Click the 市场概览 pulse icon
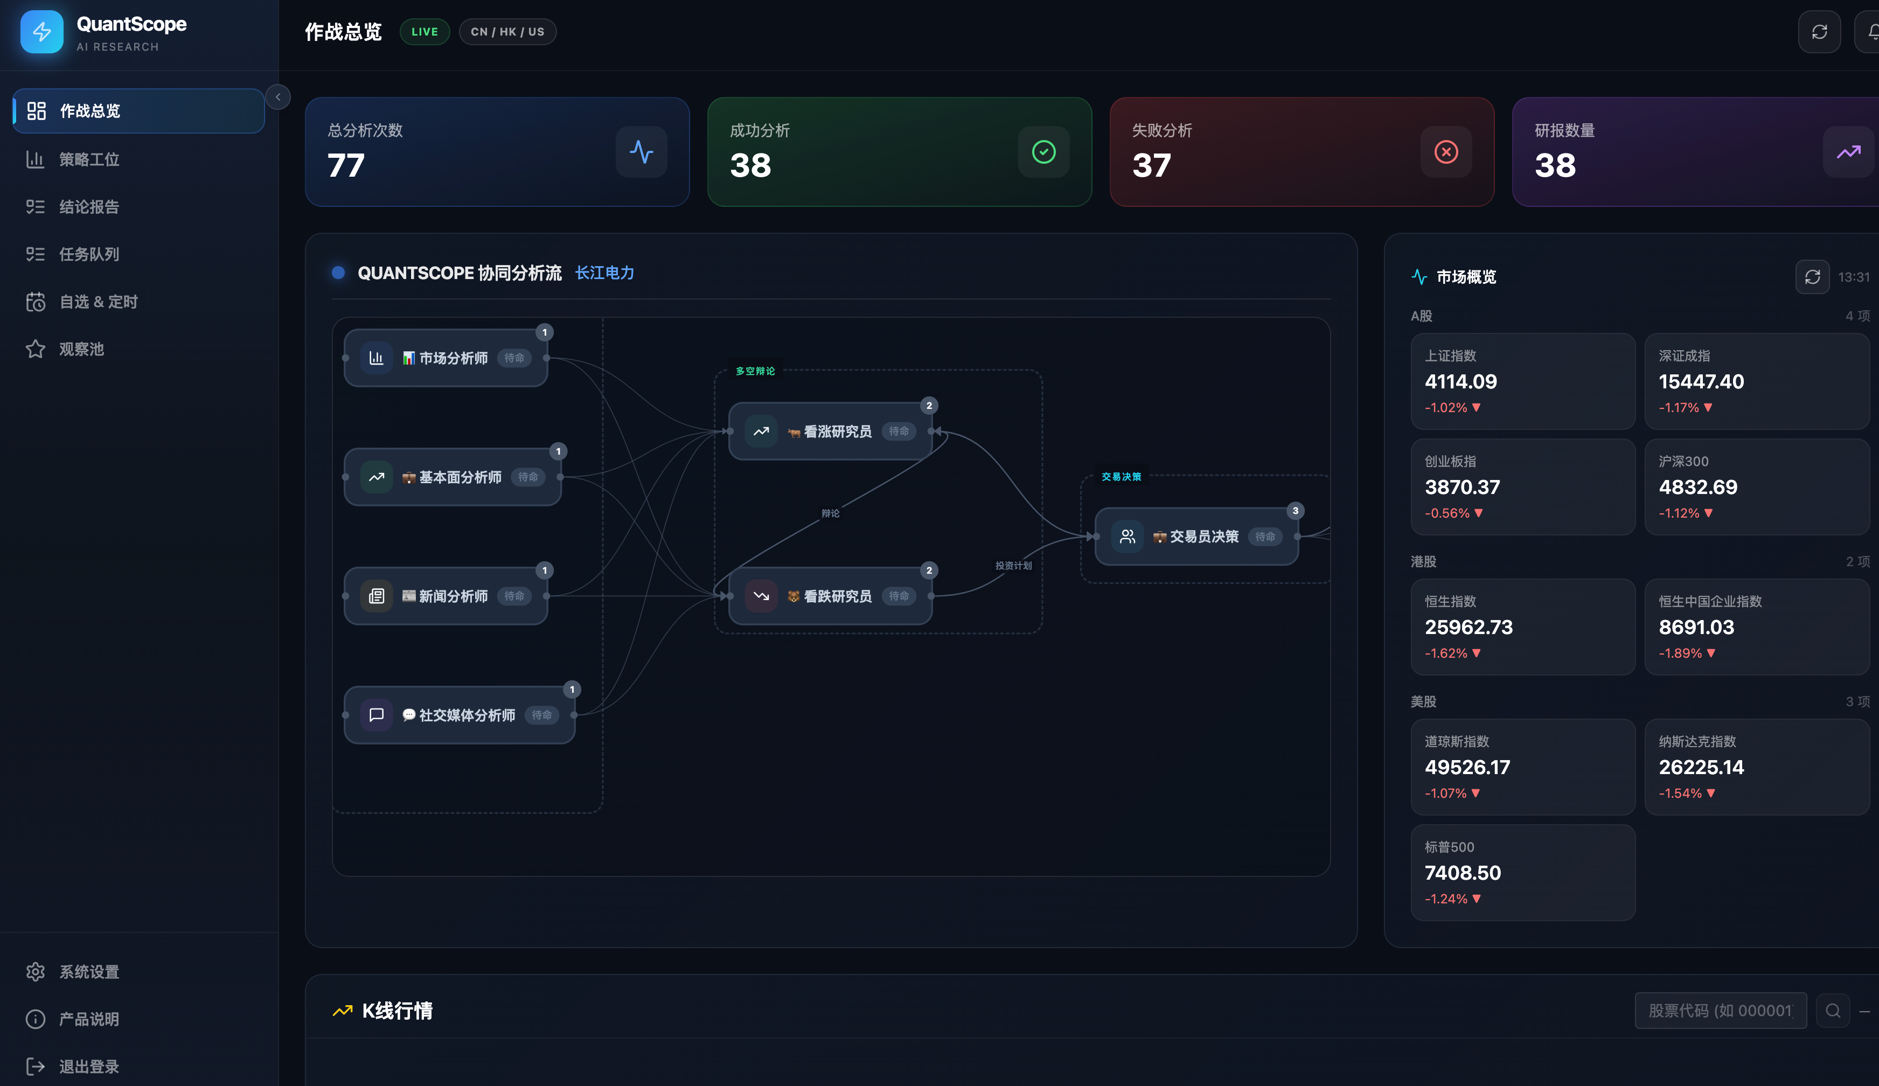 click(x=1419, y=277)
